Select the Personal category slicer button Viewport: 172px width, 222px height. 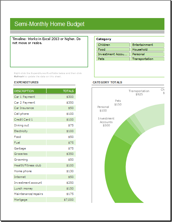point(147,54)
